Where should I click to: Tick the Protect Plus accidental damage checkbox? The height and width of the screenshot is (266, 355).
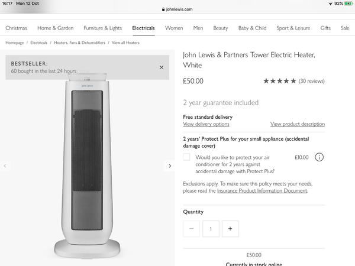click(186, 157)
